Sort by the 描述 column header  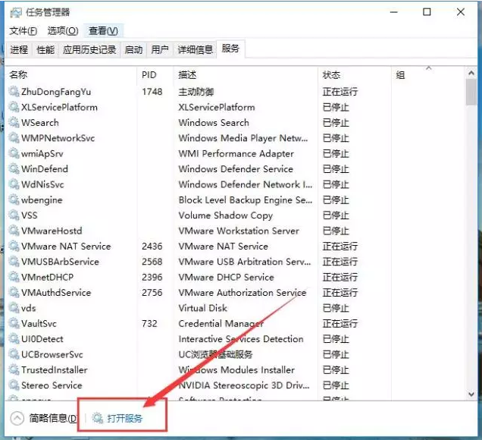pos(187,75)
